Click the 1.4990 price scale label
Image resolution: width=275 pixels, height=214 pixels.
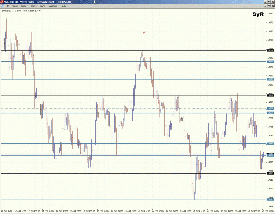(x=270, y=14)
